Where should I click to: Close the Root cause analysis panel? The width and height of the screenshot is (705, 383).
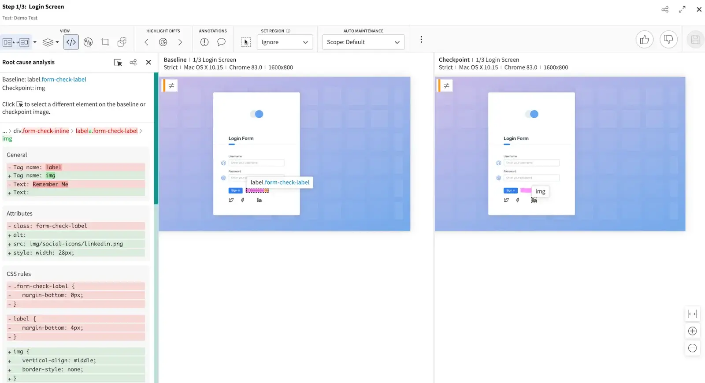click(x=148, y=63)
